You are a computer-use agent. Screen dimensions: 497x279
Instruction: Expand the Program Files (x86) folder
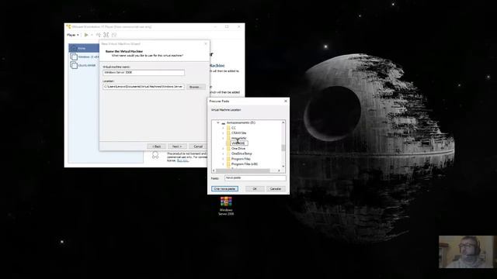tap(223, 164)
